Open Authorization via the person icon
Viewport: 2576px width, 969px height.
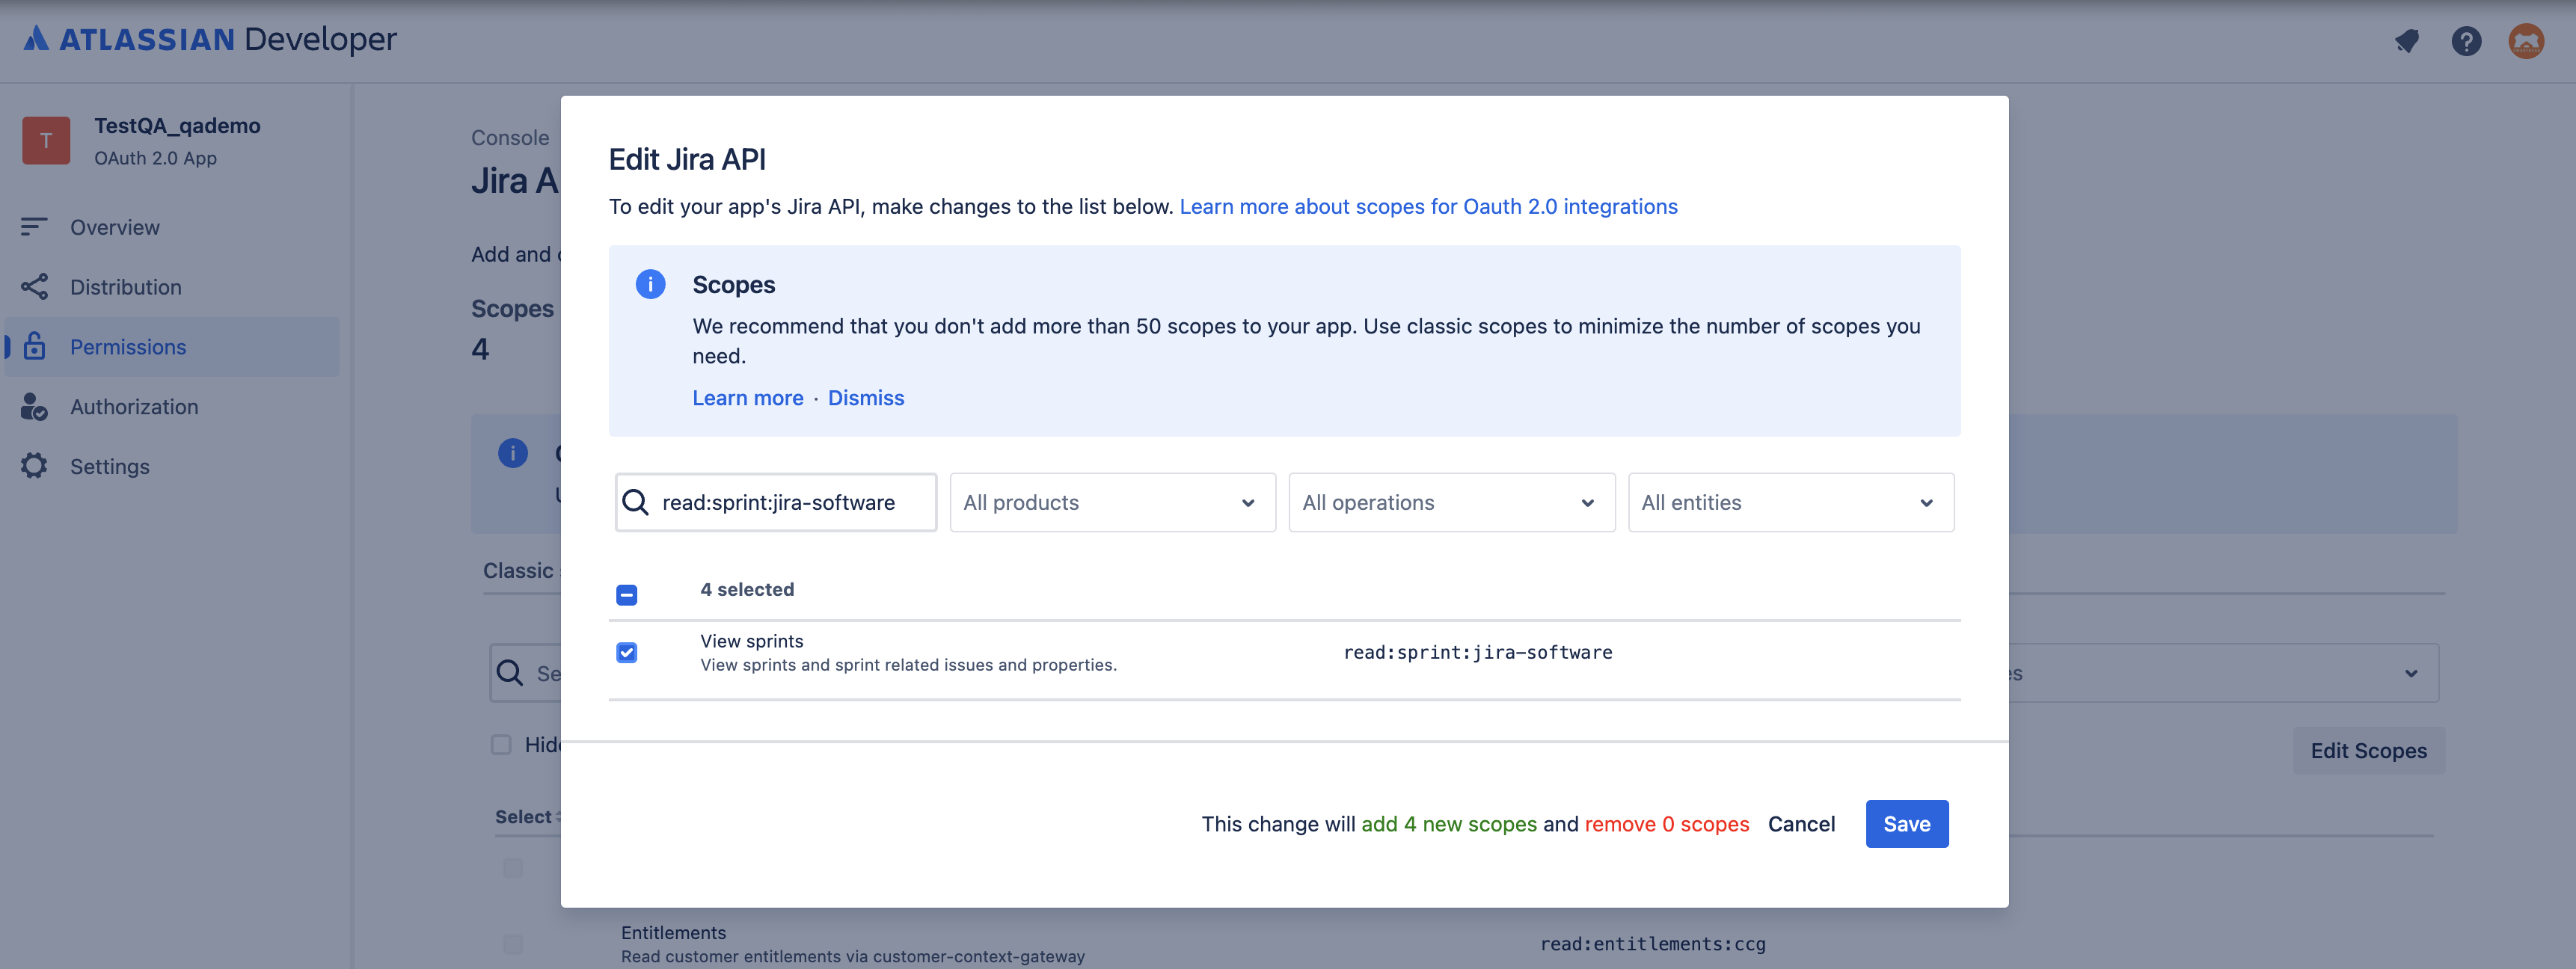pos(35,406)
